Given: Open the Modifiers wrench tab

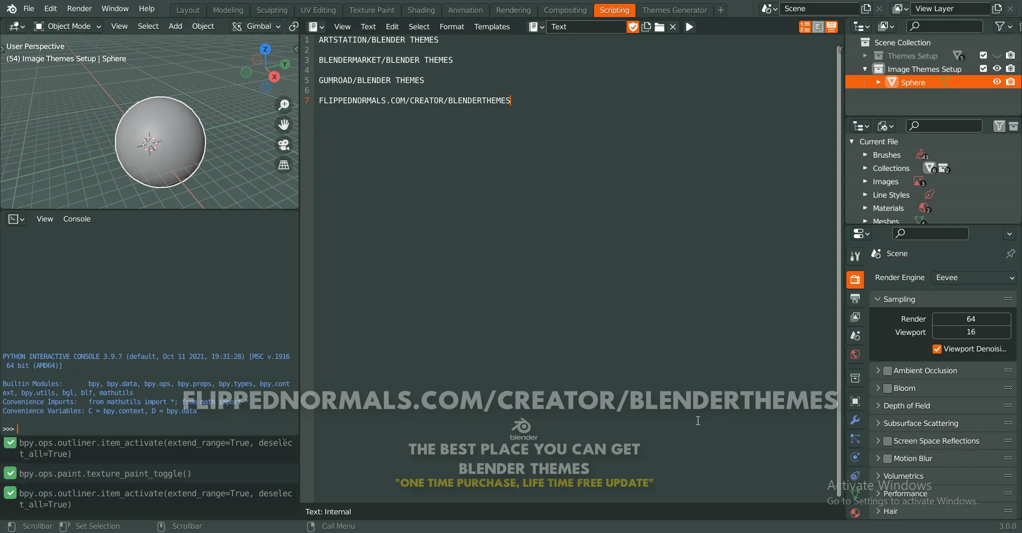Looking at the screenshot, I should coord(855,420).
